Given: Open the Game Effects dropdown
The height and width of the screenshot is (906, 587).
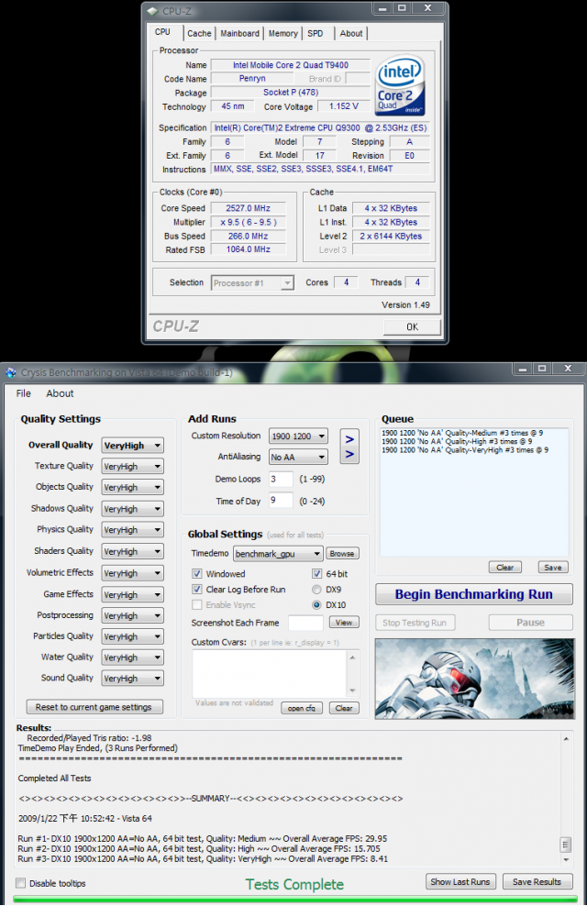Looking at the screenshot, I should point(132,594).
